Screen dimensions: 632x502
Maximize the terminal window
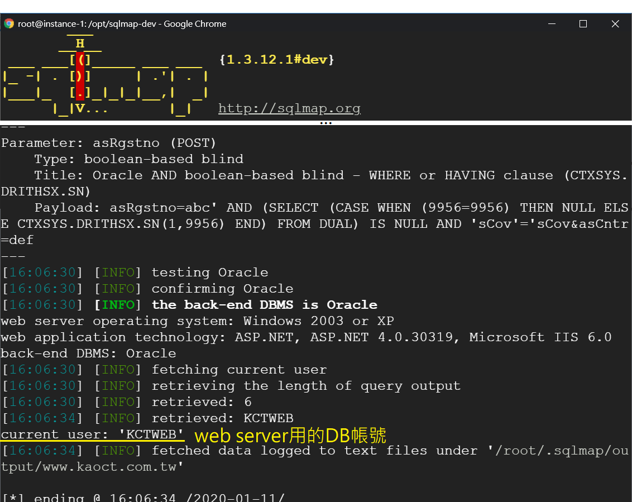583,24
